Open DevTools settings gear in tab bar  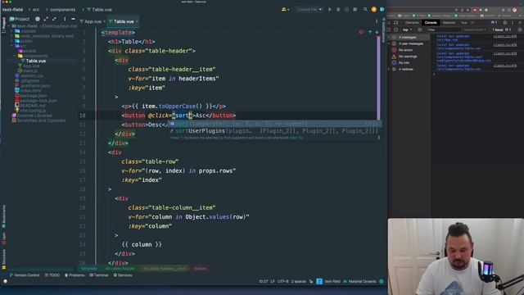(x=505, y=22)
